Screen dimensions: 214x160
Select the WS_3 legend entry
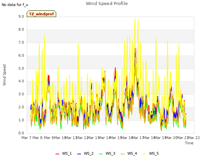(x=107, y=153)
